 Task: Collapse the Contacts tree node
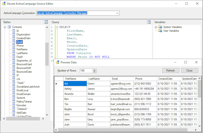tap(5, 27)
